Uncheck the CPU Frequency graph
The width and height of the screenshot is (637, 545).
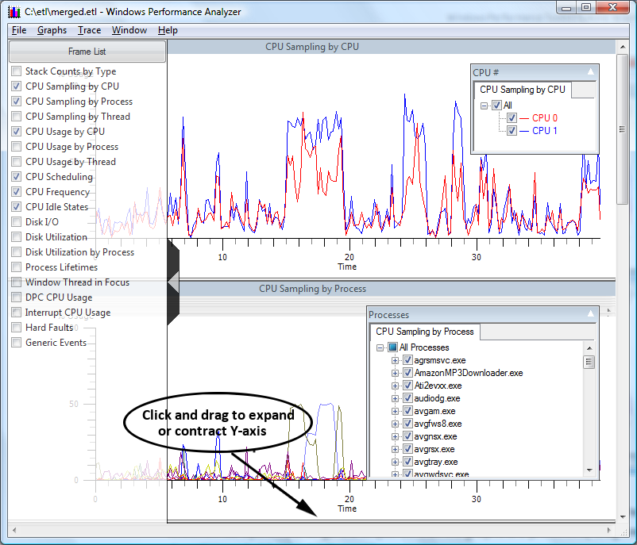click(x=16, y=191)
